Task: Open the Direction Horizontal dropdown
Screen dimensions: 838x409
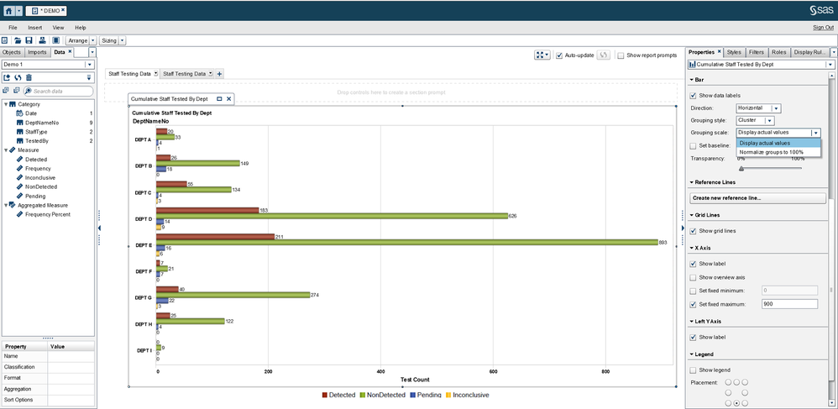Action: tap(776, 108)
